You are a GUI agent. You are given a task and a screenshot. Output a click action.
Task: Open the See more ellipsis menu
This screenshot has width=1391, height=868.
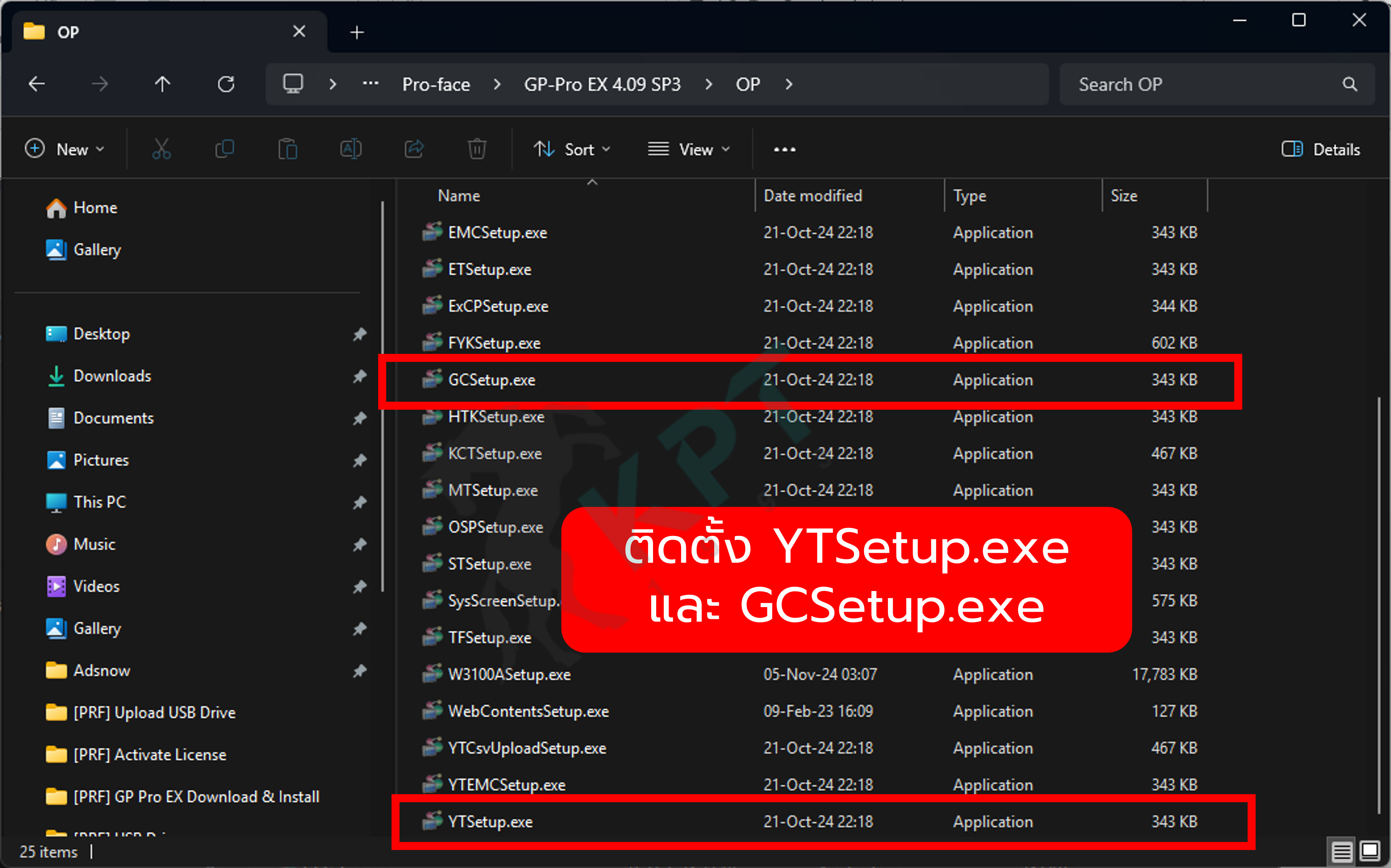click(x=784, y=150)
